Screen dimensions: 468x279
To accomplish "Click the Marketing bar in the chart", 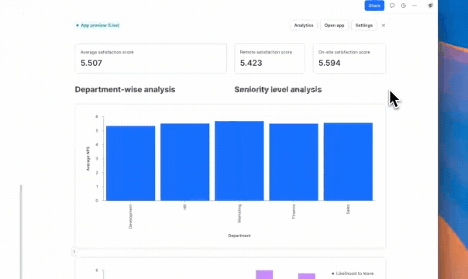I will tap(239, 161).
